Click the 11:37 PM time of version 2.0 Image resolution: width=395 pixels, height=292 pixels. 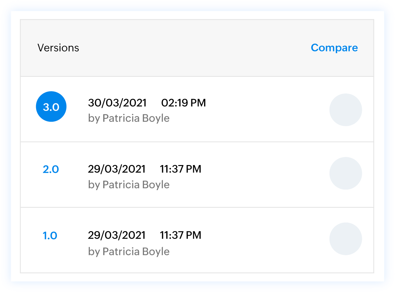(181, 169)
